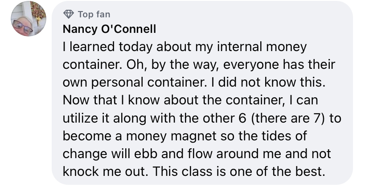Click the line starting 'change will ebb'
Screen dimensions: 369x187
pos(196,154)
